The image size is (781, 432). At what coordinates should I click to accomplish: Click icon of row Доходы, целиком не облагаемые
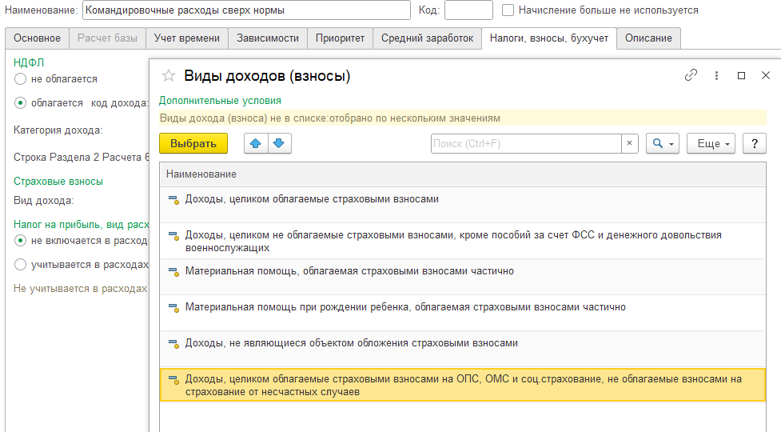(173, 236)
